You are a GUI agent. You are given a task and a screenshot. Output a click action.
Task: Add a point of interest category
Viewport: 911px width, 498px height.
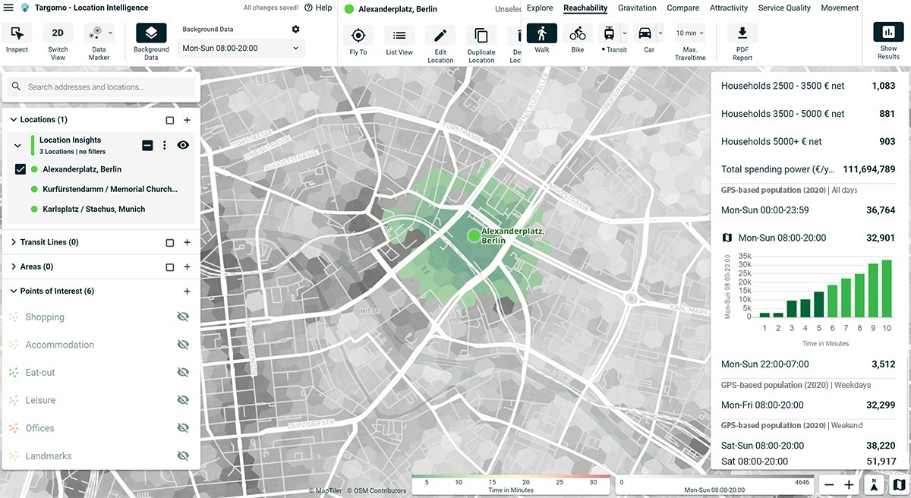(x=187, y=292)
